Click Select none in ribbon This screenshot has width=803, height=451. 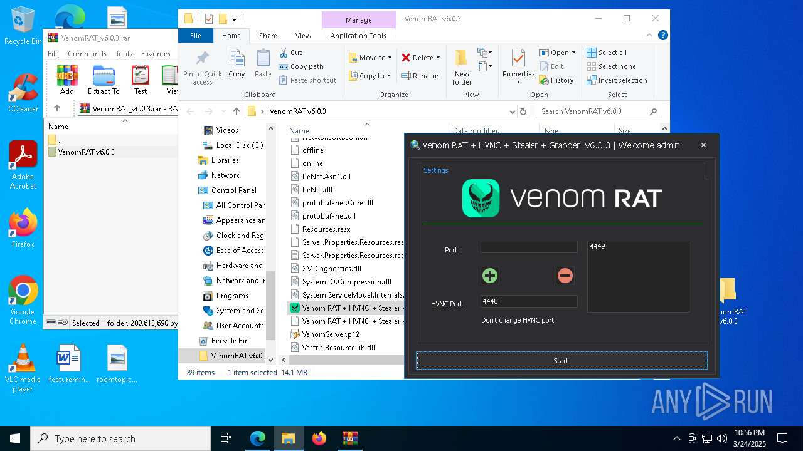pyautogui.click(x=611, y=66)
